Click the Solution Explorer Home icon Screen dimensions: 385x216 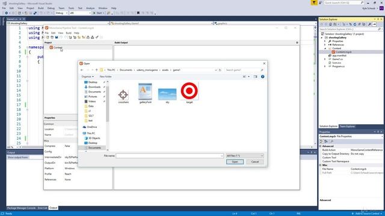tap(330, 24)
